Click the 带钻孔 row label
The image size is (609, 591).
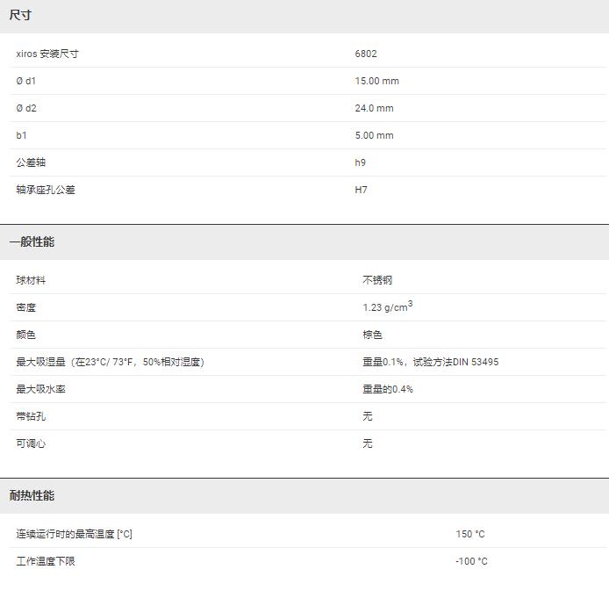31,416
